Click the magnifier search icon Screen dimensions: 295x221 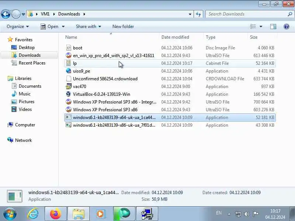tap(290, 14)
